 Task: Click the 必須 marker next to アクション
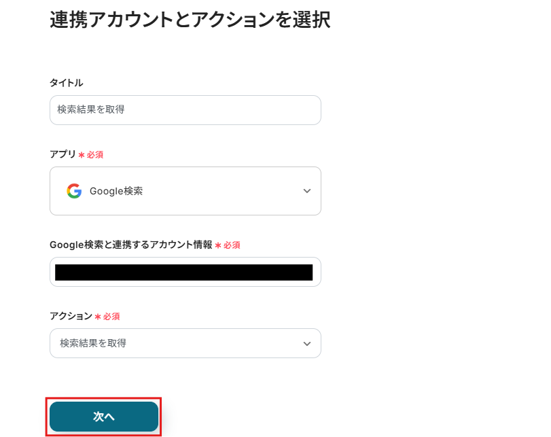111,317
